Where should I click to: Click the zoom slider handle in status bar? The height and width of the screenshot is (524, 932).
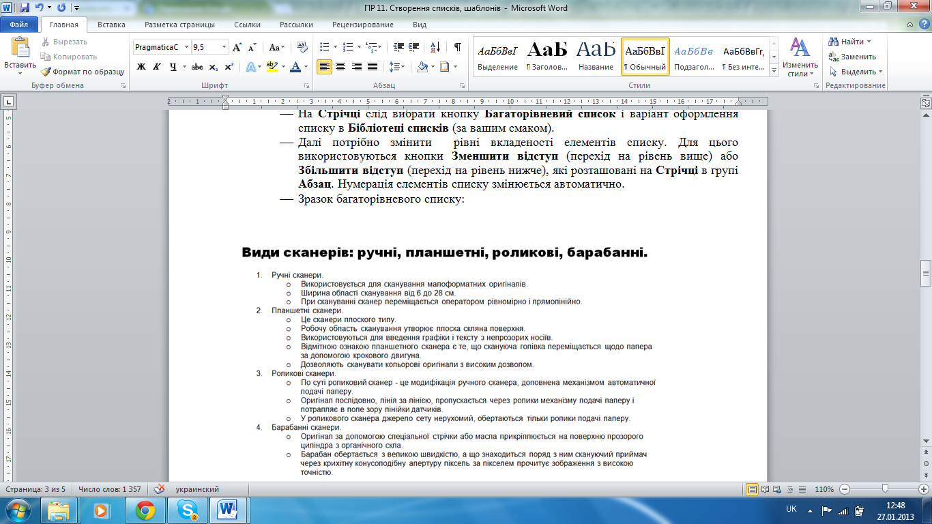pos(885,489)
